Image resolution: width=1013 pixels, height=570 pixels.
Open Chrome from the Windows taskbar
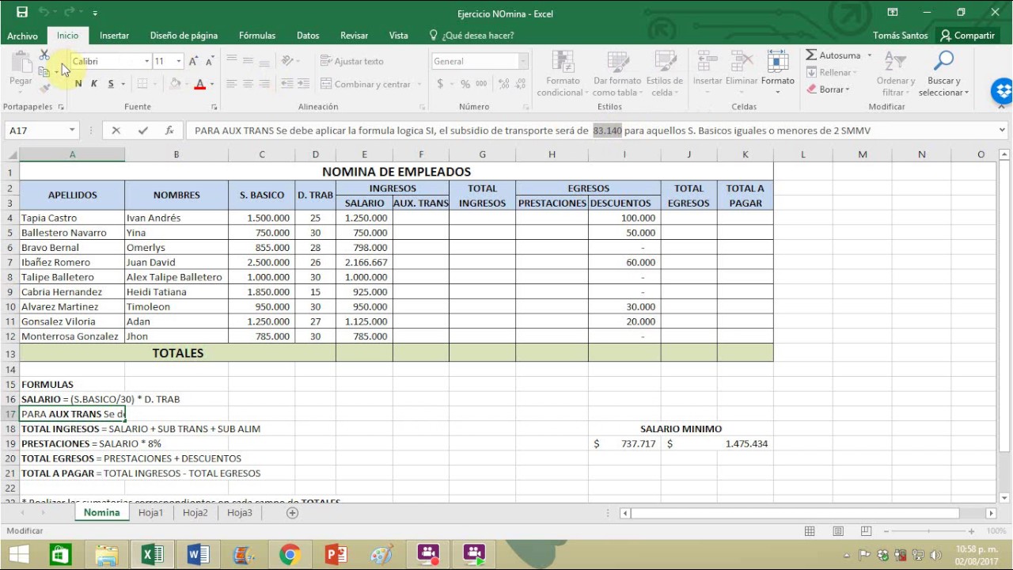[290, 554]
